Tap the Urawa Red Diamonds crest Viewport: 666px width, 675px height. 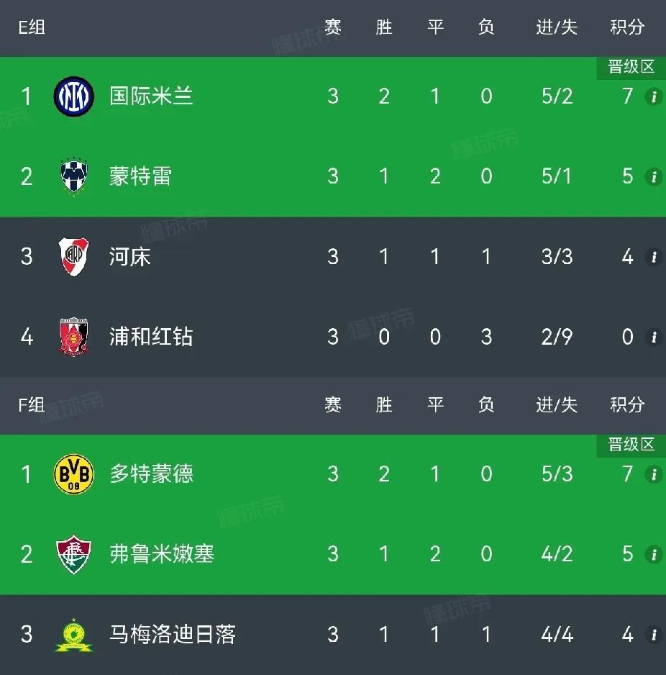(73, 337)
